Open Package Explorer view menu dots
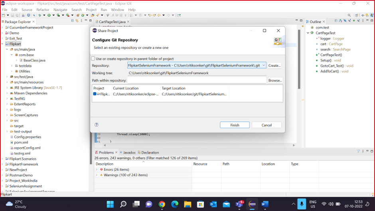 81,21
